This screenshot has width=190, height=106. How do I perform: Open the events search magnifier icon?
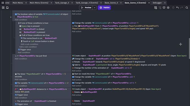(x=187, y=8)
